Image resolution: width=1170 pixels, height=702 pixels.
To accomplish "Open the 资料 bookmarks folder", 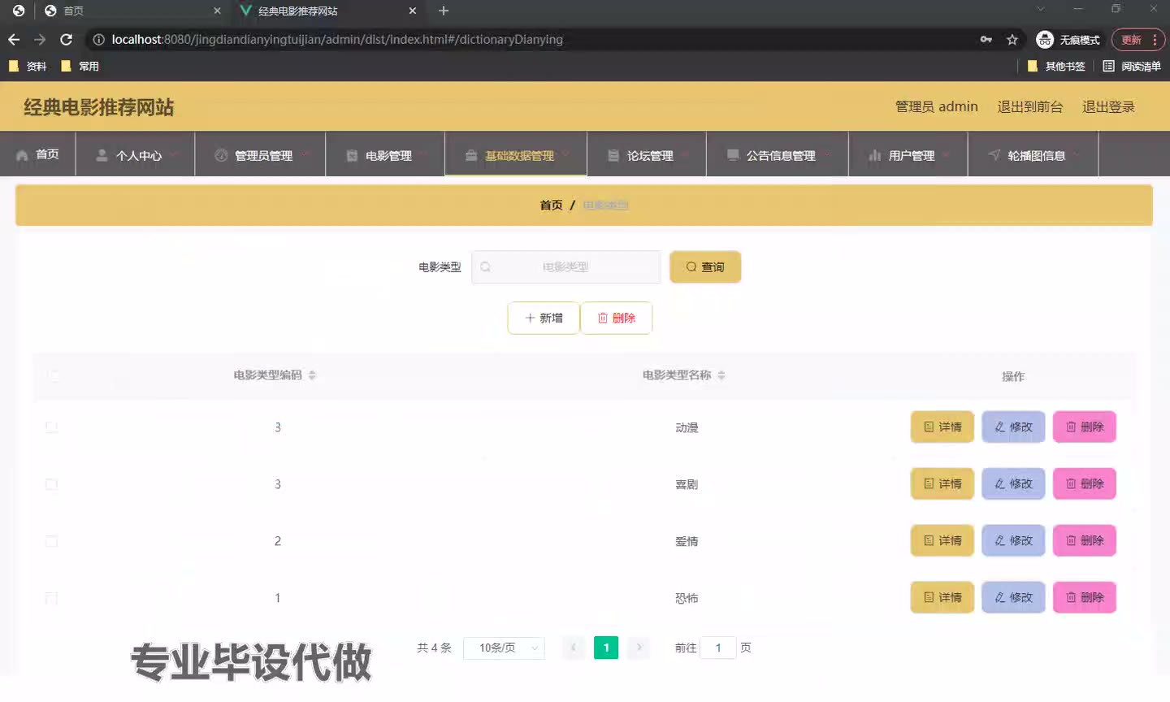I will point(28,67).
